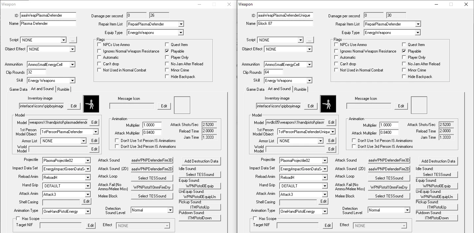Screen dimensions: 474x233
Task: Click Edit beside Model path in Plasma Defender window
Action: point(94,123)
